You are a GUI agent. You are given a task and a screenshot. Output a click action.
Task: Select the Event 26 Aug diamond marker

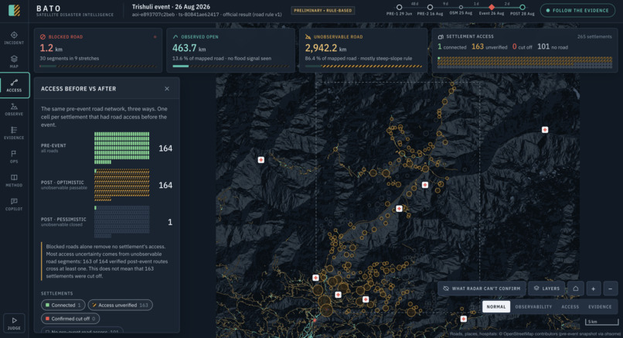pyautogui.click(x=492, y=7)
